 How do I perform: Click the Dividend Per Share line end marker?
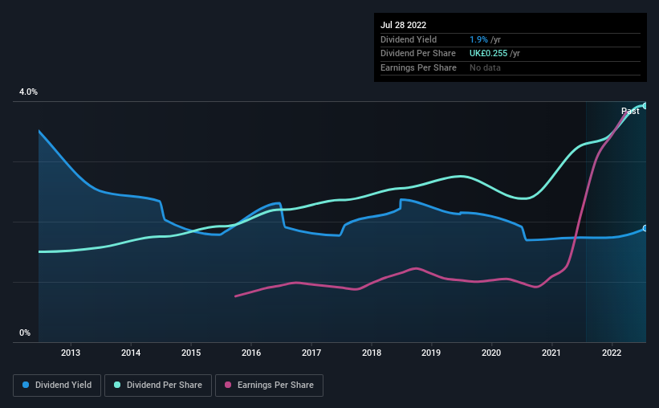645,105
